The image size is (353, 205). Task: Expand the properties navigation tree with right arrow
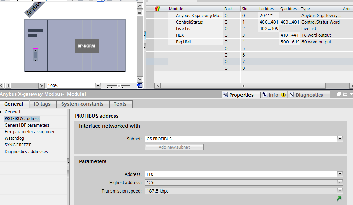(68, 174)
